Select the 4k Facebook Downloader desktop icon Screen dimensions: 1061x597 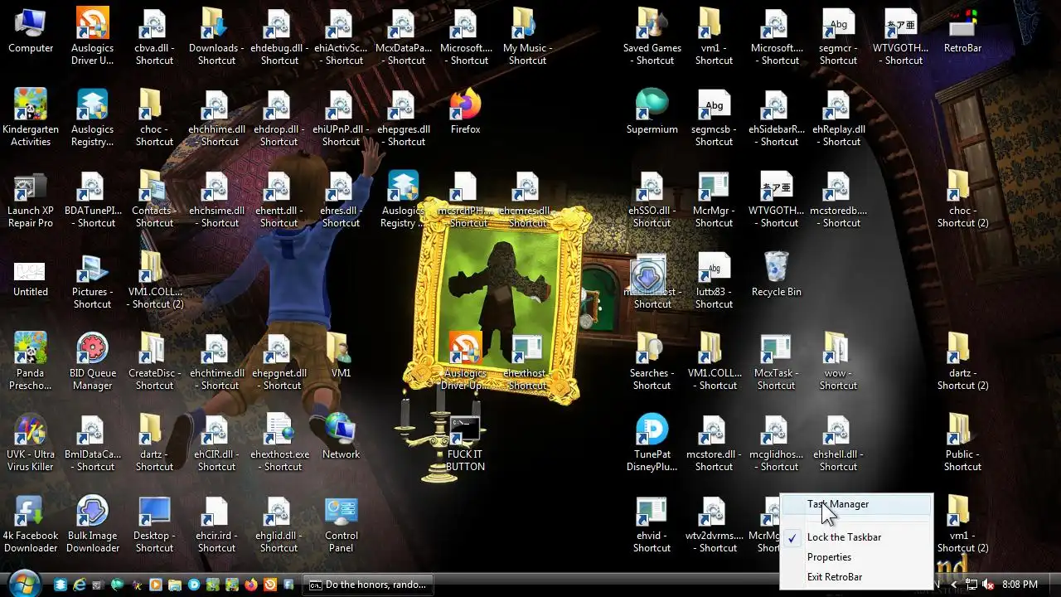(x=31, y=525)
